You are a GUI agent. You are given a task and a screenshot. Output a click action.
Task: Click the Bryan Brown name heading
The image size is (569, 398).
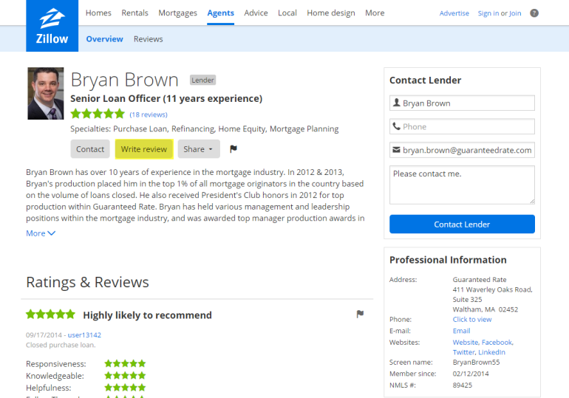point(124,80)
